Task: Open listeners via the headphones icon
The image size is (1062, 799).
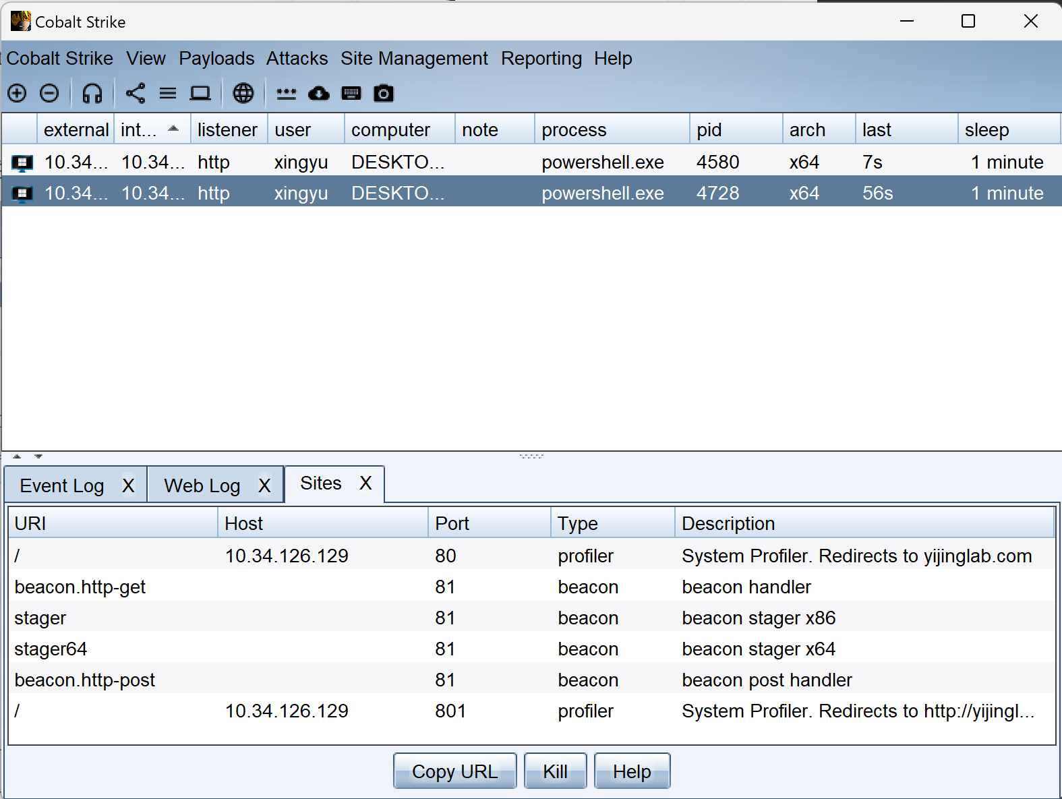Action: click(92, 93)
